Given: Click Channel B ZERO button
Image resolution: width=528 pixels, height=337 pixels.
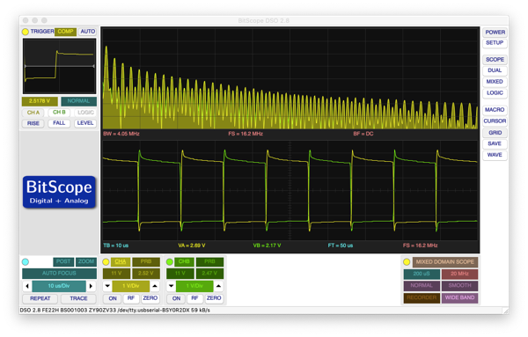Looking at the screenshot, I should pyautogui.click(x=214, y=298).
